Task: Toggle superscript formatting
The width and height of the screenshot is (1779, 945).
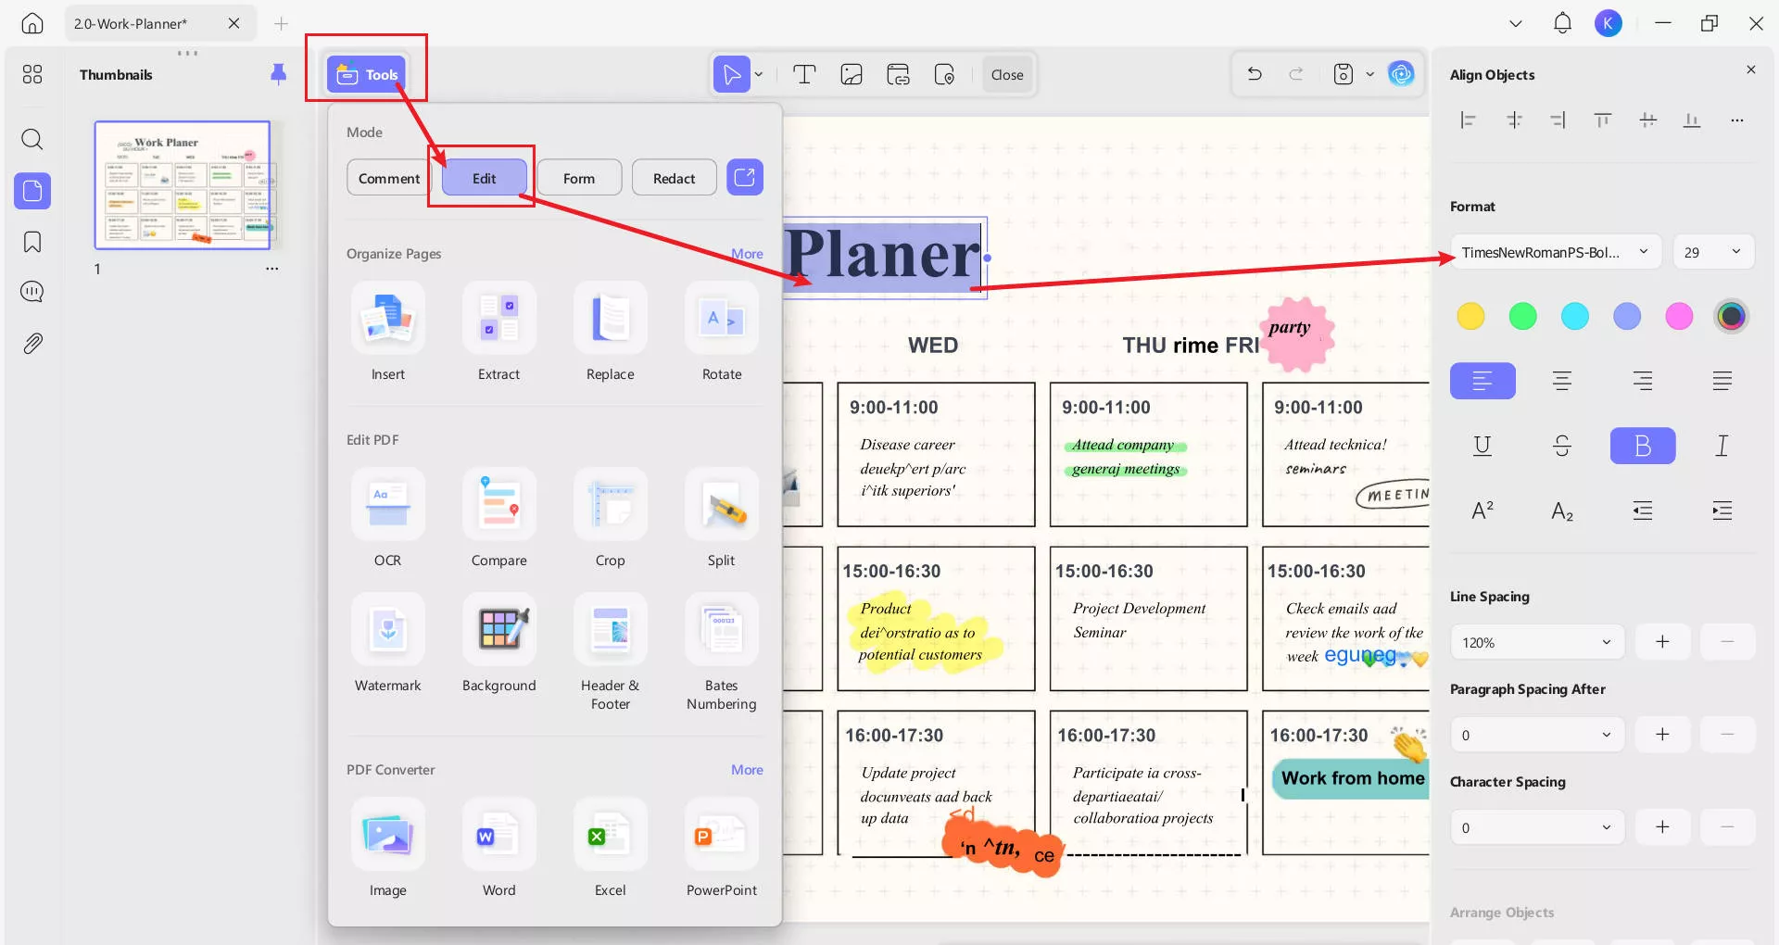Action: pos(1482,510)
